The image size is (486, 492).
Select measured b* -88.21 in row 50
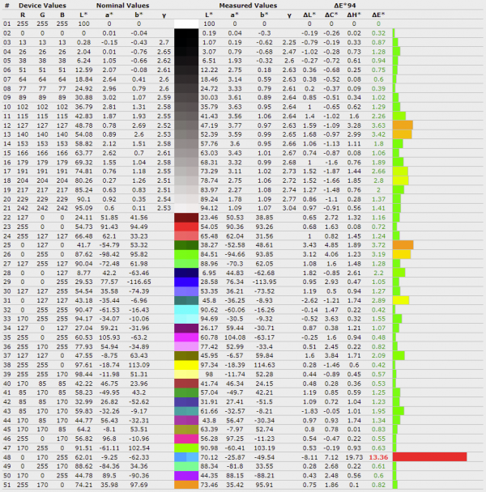[265, 476]
